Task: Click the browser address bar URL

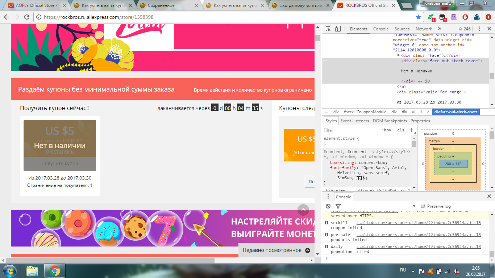Action: pos(99,17)
